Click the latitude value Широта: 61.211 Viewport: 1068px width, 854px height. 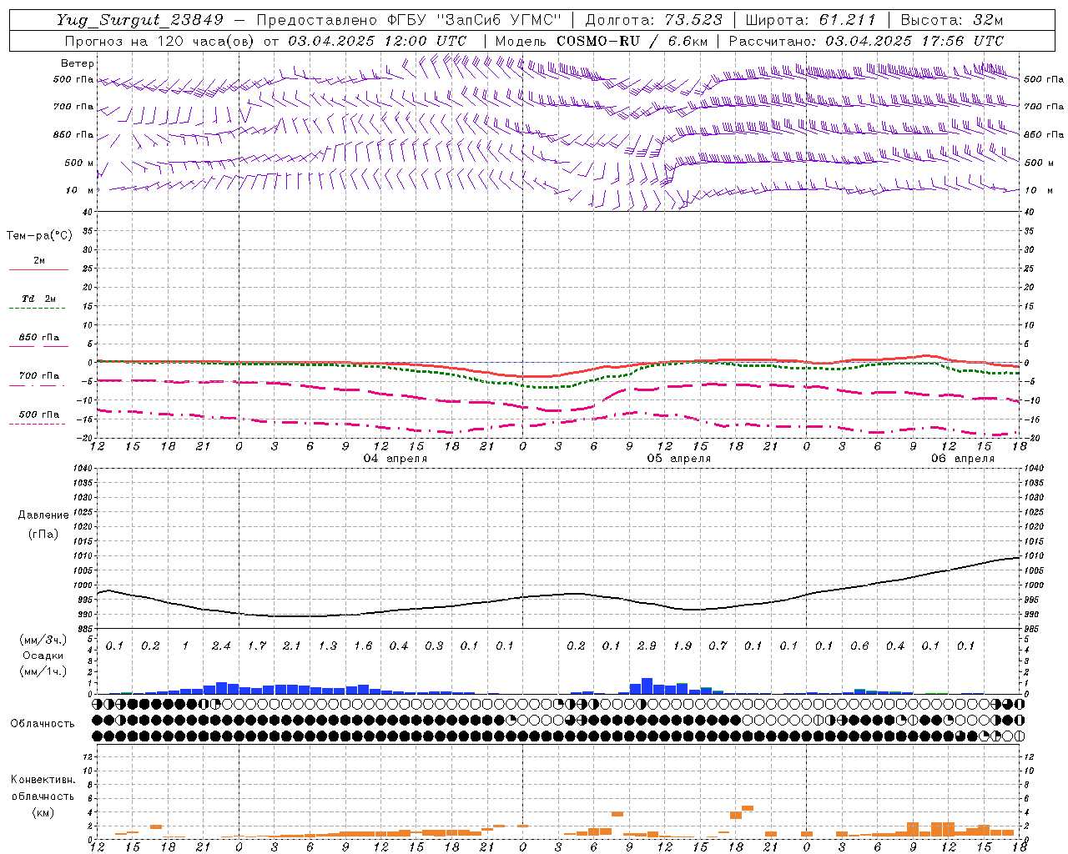810,20
